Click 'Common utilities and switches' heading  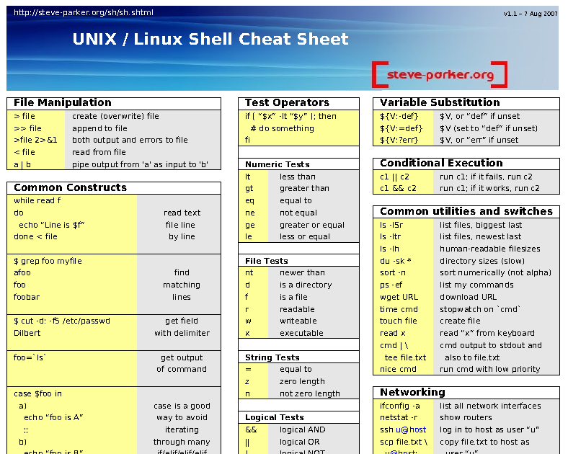click(466, 211)
